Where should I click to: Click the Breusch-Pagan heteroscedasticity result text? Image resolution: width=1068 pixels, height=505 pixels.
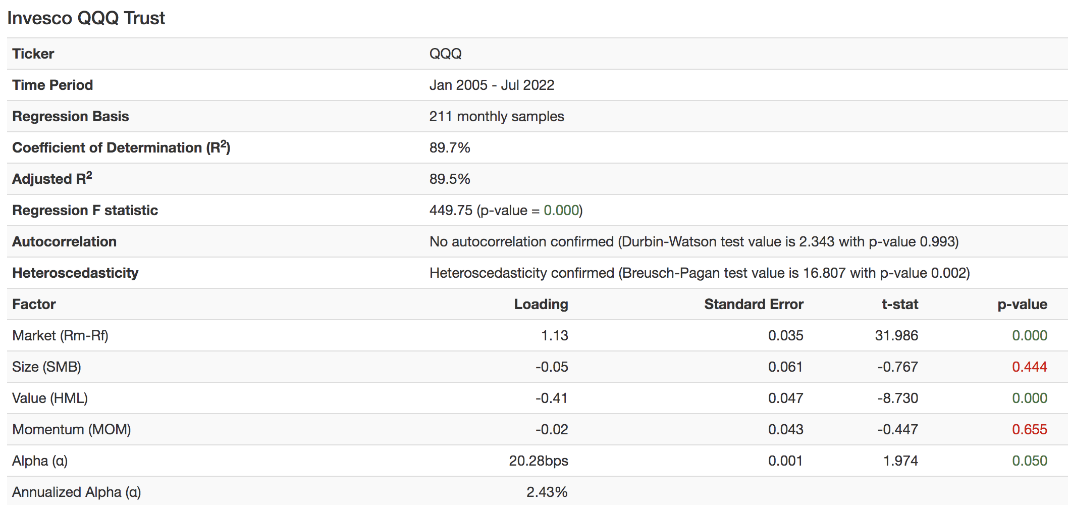[x=699, y=273]
